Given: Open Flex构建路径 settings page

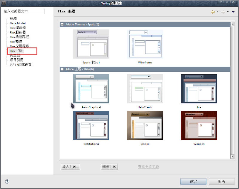Looking at the screenshot, I should click(19, 37).
